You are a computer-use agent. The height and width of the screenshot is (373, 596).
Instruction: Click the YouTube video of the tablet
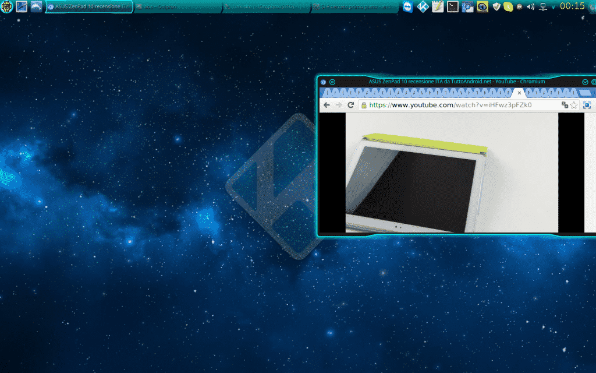452,173
